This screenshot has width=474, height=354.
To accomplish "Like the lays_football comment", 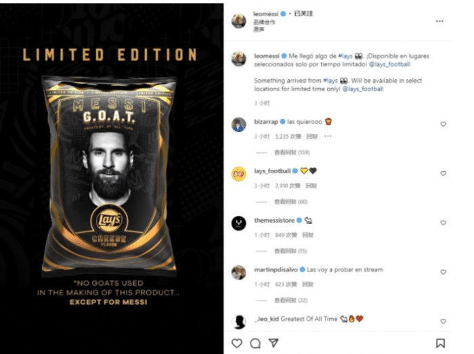I will click(443, 173).
